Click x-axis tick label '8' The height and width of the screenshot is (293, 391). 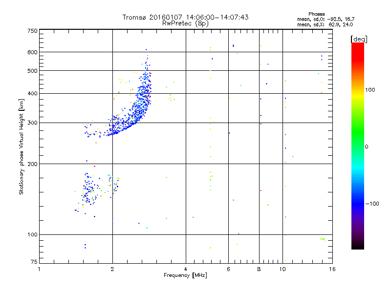click(259, 270)
